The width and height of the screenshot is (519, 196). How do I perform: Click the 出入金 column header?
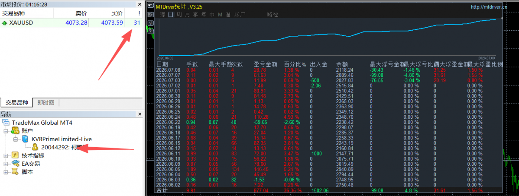click(x=318, y=64)
